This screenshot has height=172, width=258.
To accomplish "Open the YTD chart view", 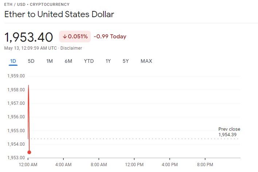I will (x=89, y=61).
